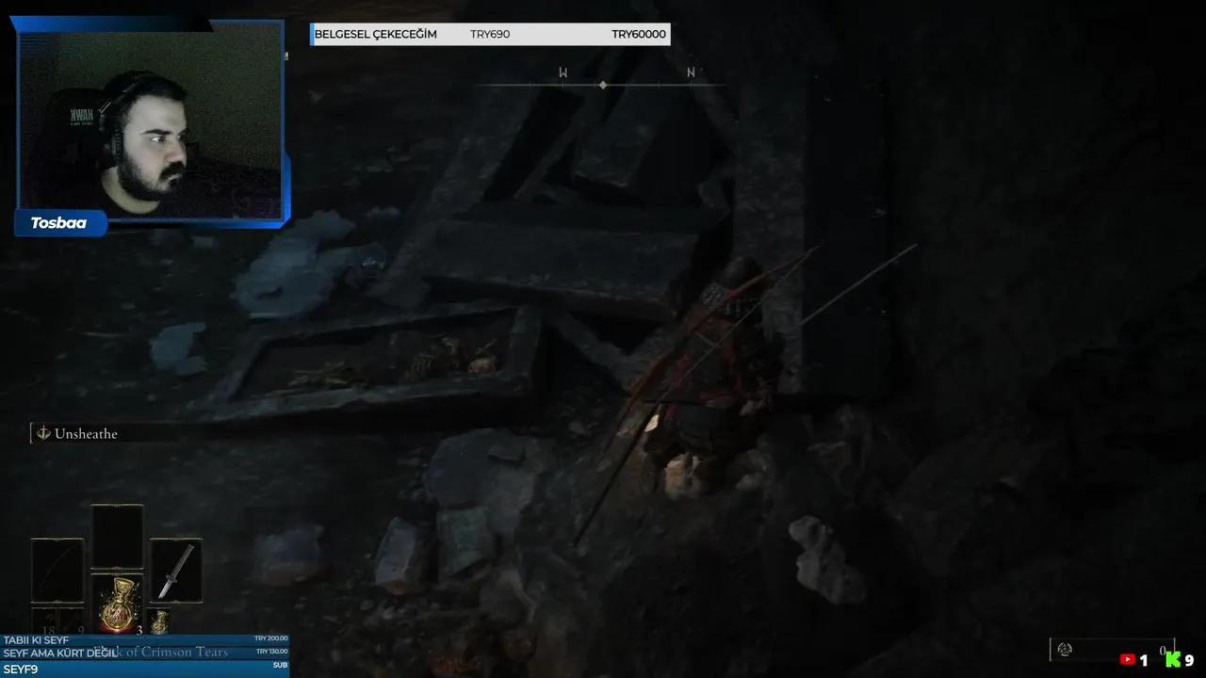1206x678 pixels.
Task: Click the TRY690 goal progress value
Action: pyautogui.click(x=490, y=34)
